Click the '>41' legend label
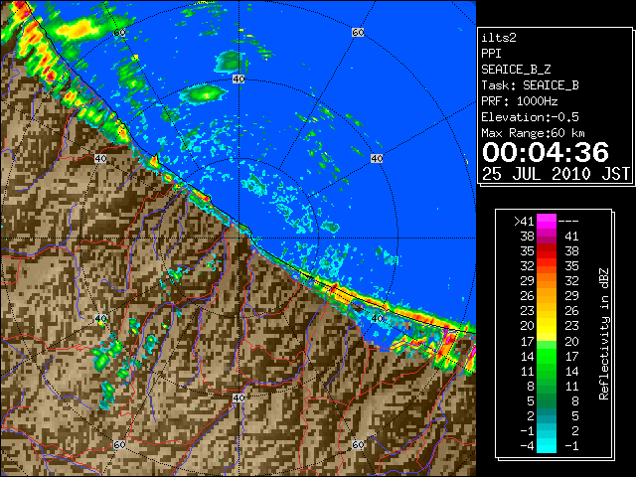Image resolution: width=636 pixels, height=477 pixels. tap(524, 222)
